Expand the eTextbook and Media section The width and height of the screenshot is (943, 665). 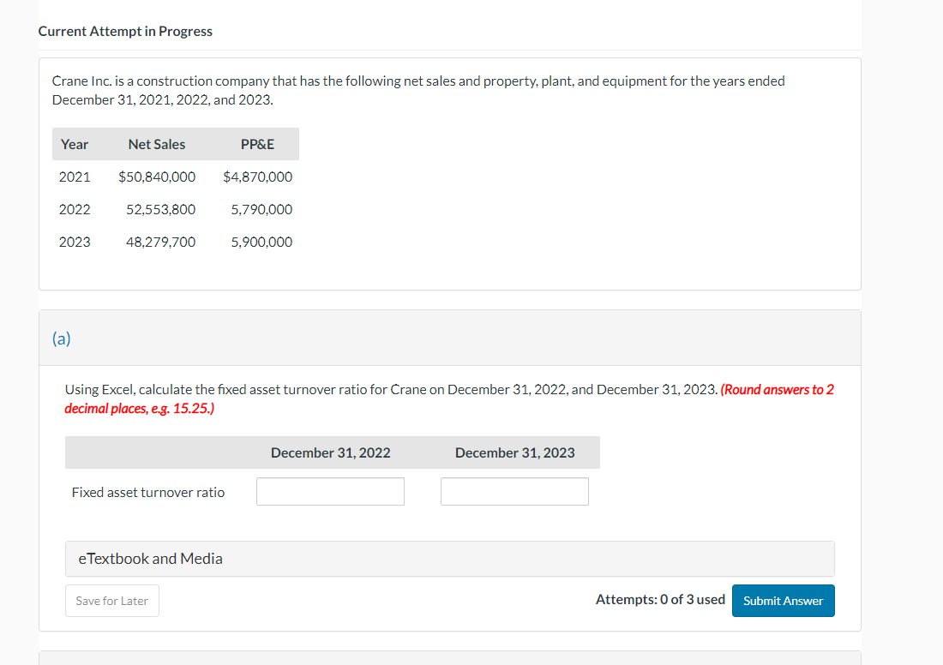449,559
